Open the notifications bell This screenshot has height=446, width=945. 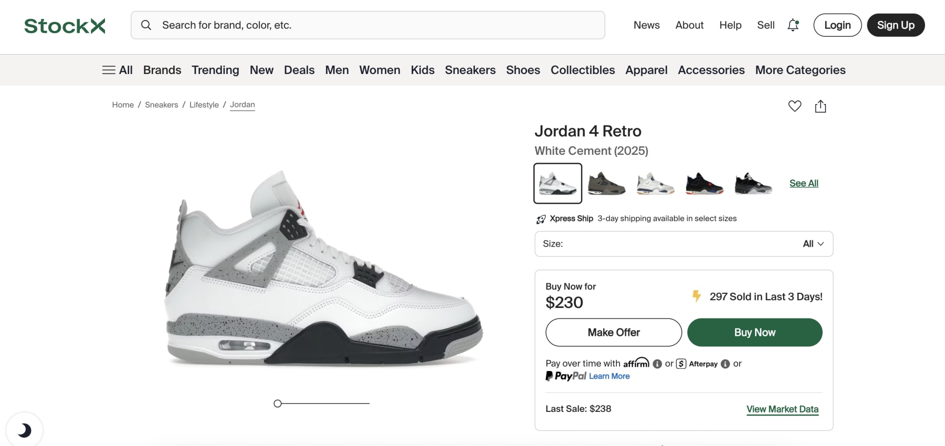tap(793, 25)
